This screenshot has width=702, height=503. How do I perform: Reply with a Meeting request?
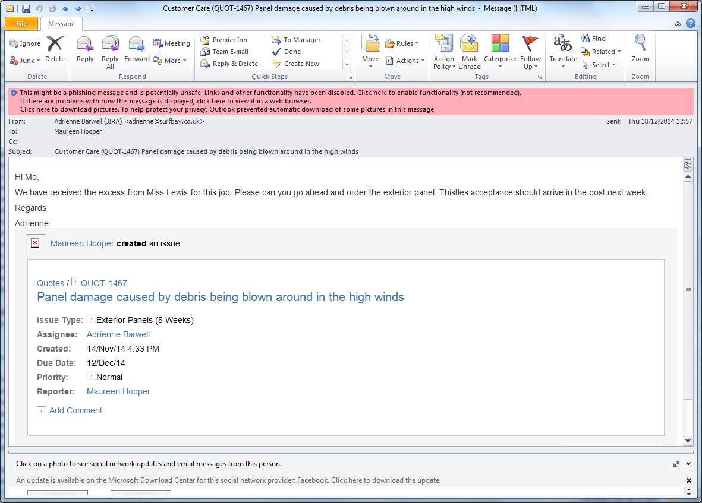[x=172, y=43]
